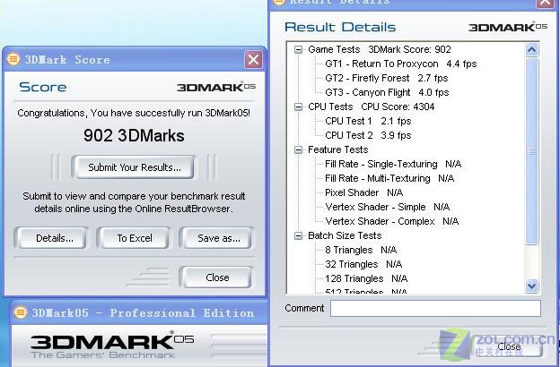
Task: Select the CPU Test 2 row
Action: [368, 135]
